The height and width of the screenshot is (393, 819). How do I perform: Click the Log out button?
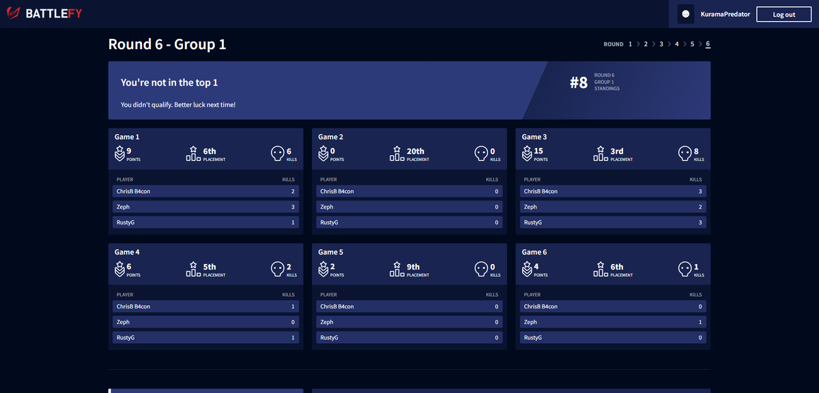(784, 14)
